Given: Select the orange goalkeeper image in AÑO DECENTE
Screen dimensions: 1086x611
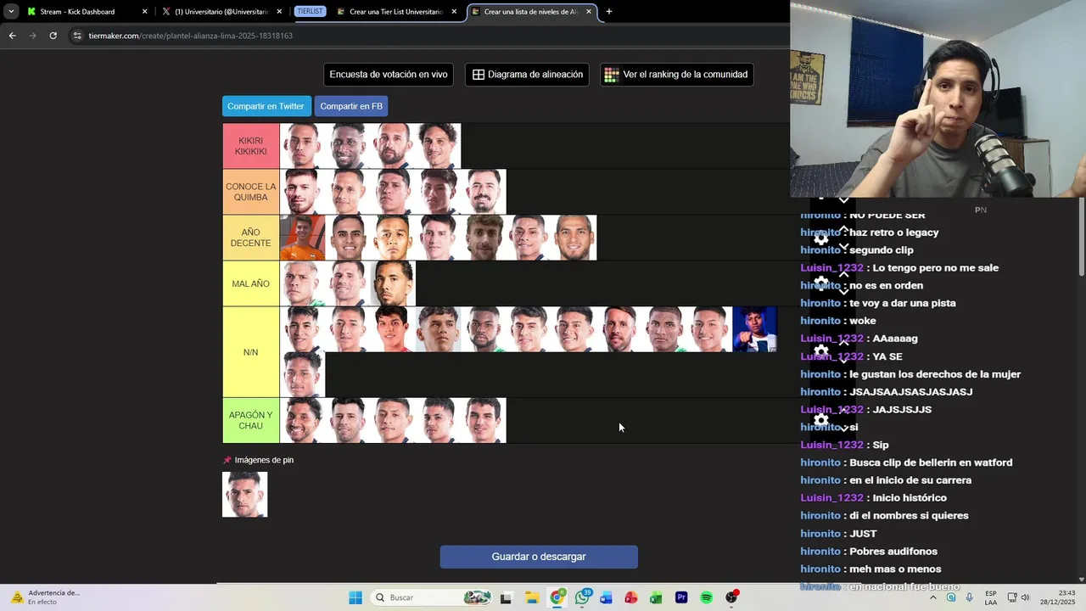Looking at the screenshot, I should (x=302, y=238).
